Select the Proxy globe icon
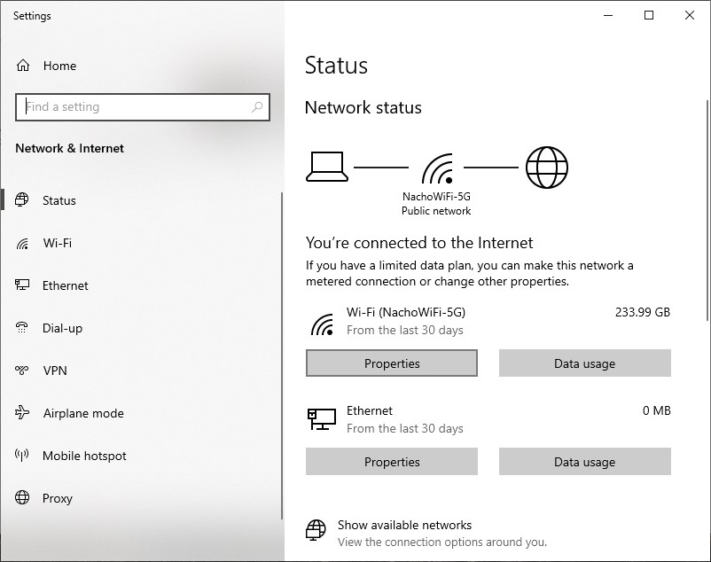This screenshot has height=562, width=711. click(22, 498)
